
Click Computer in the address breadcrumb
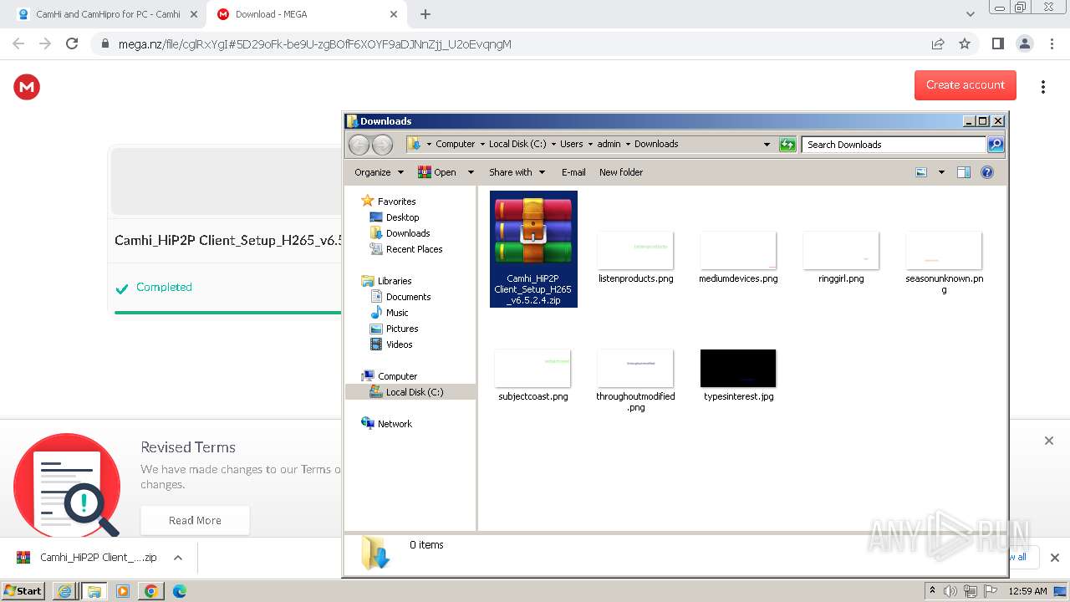coord(455,144)
